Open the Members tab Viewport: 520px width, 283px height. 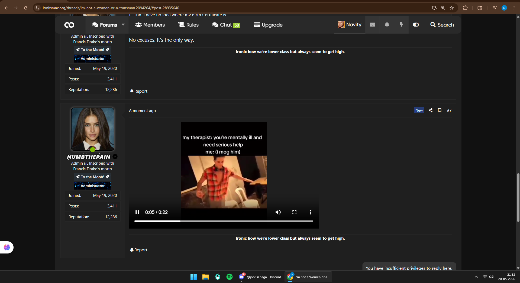(150, 25)
